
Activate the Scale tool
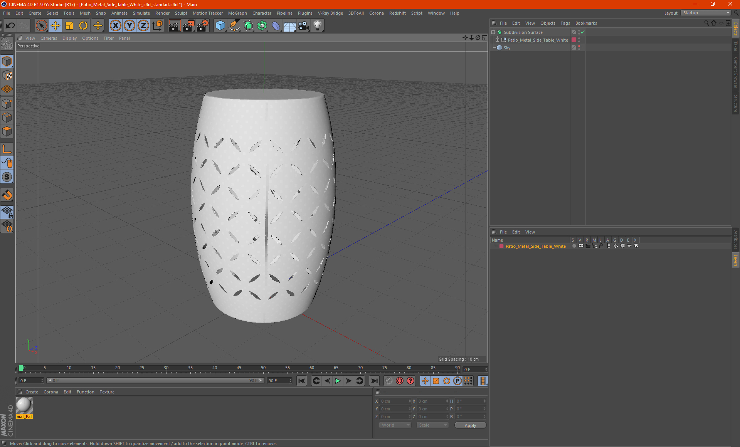pos(69,26)
